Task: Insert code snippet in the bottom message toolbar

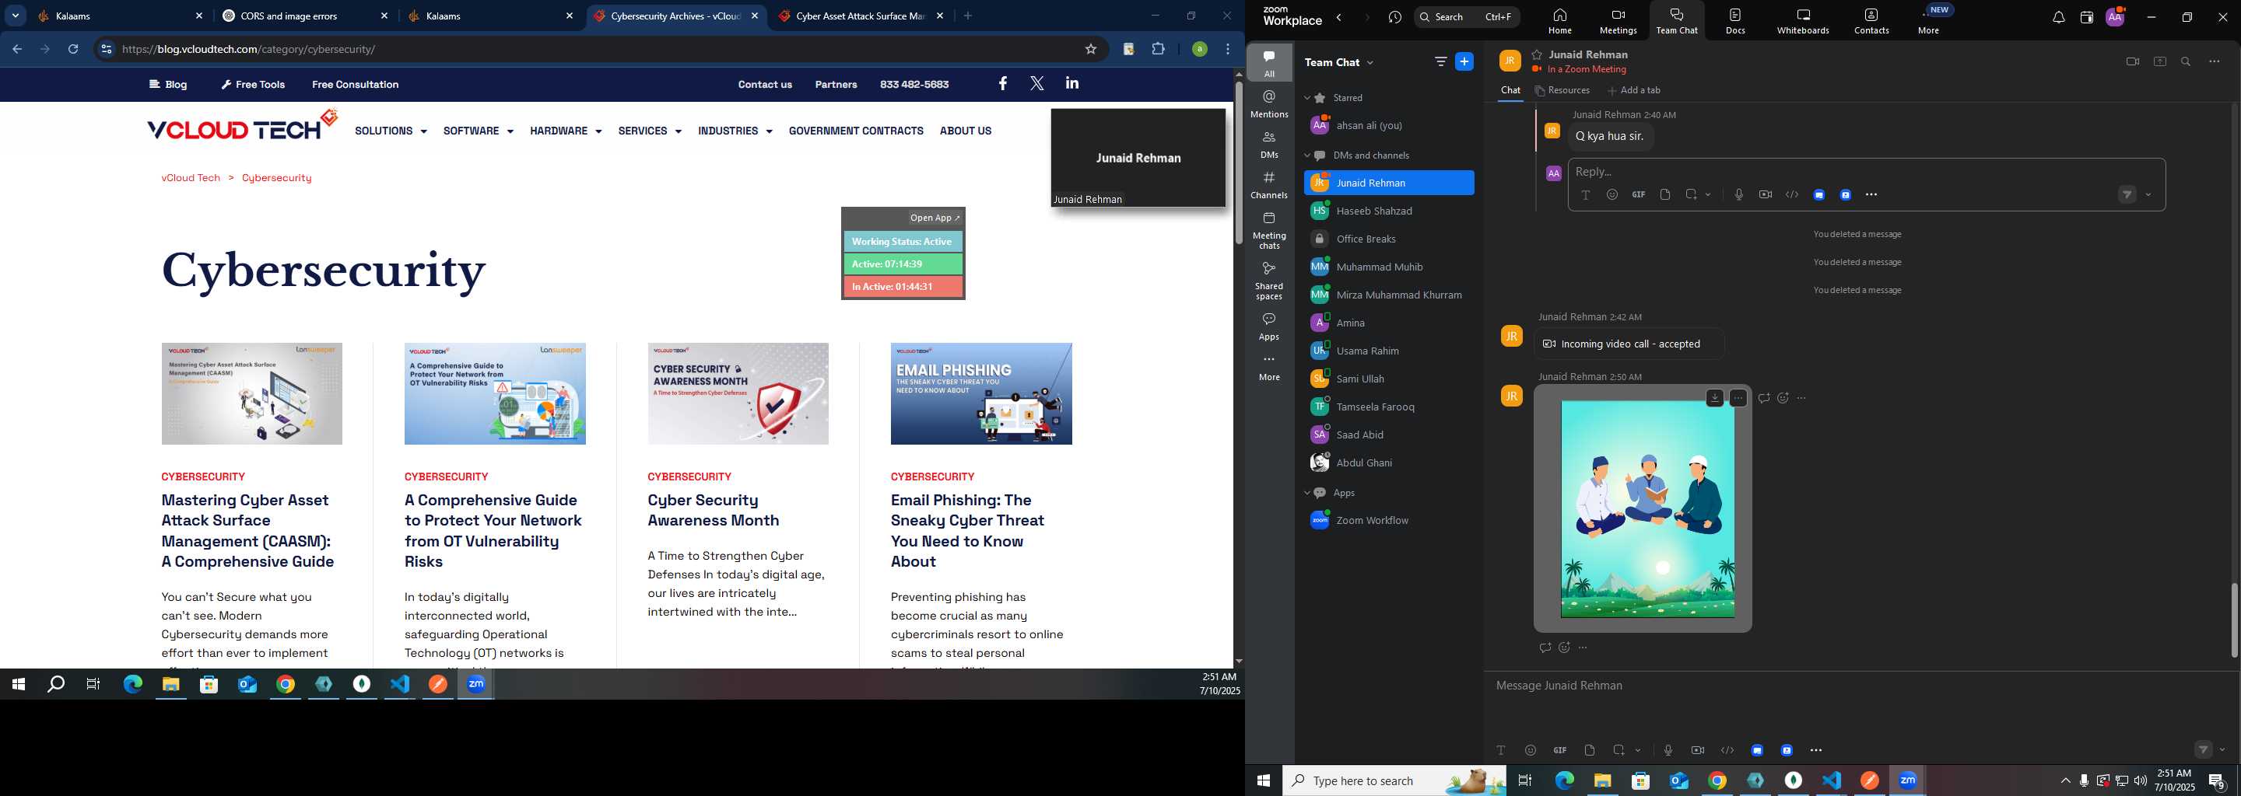Action: [x=1727, y=750]
